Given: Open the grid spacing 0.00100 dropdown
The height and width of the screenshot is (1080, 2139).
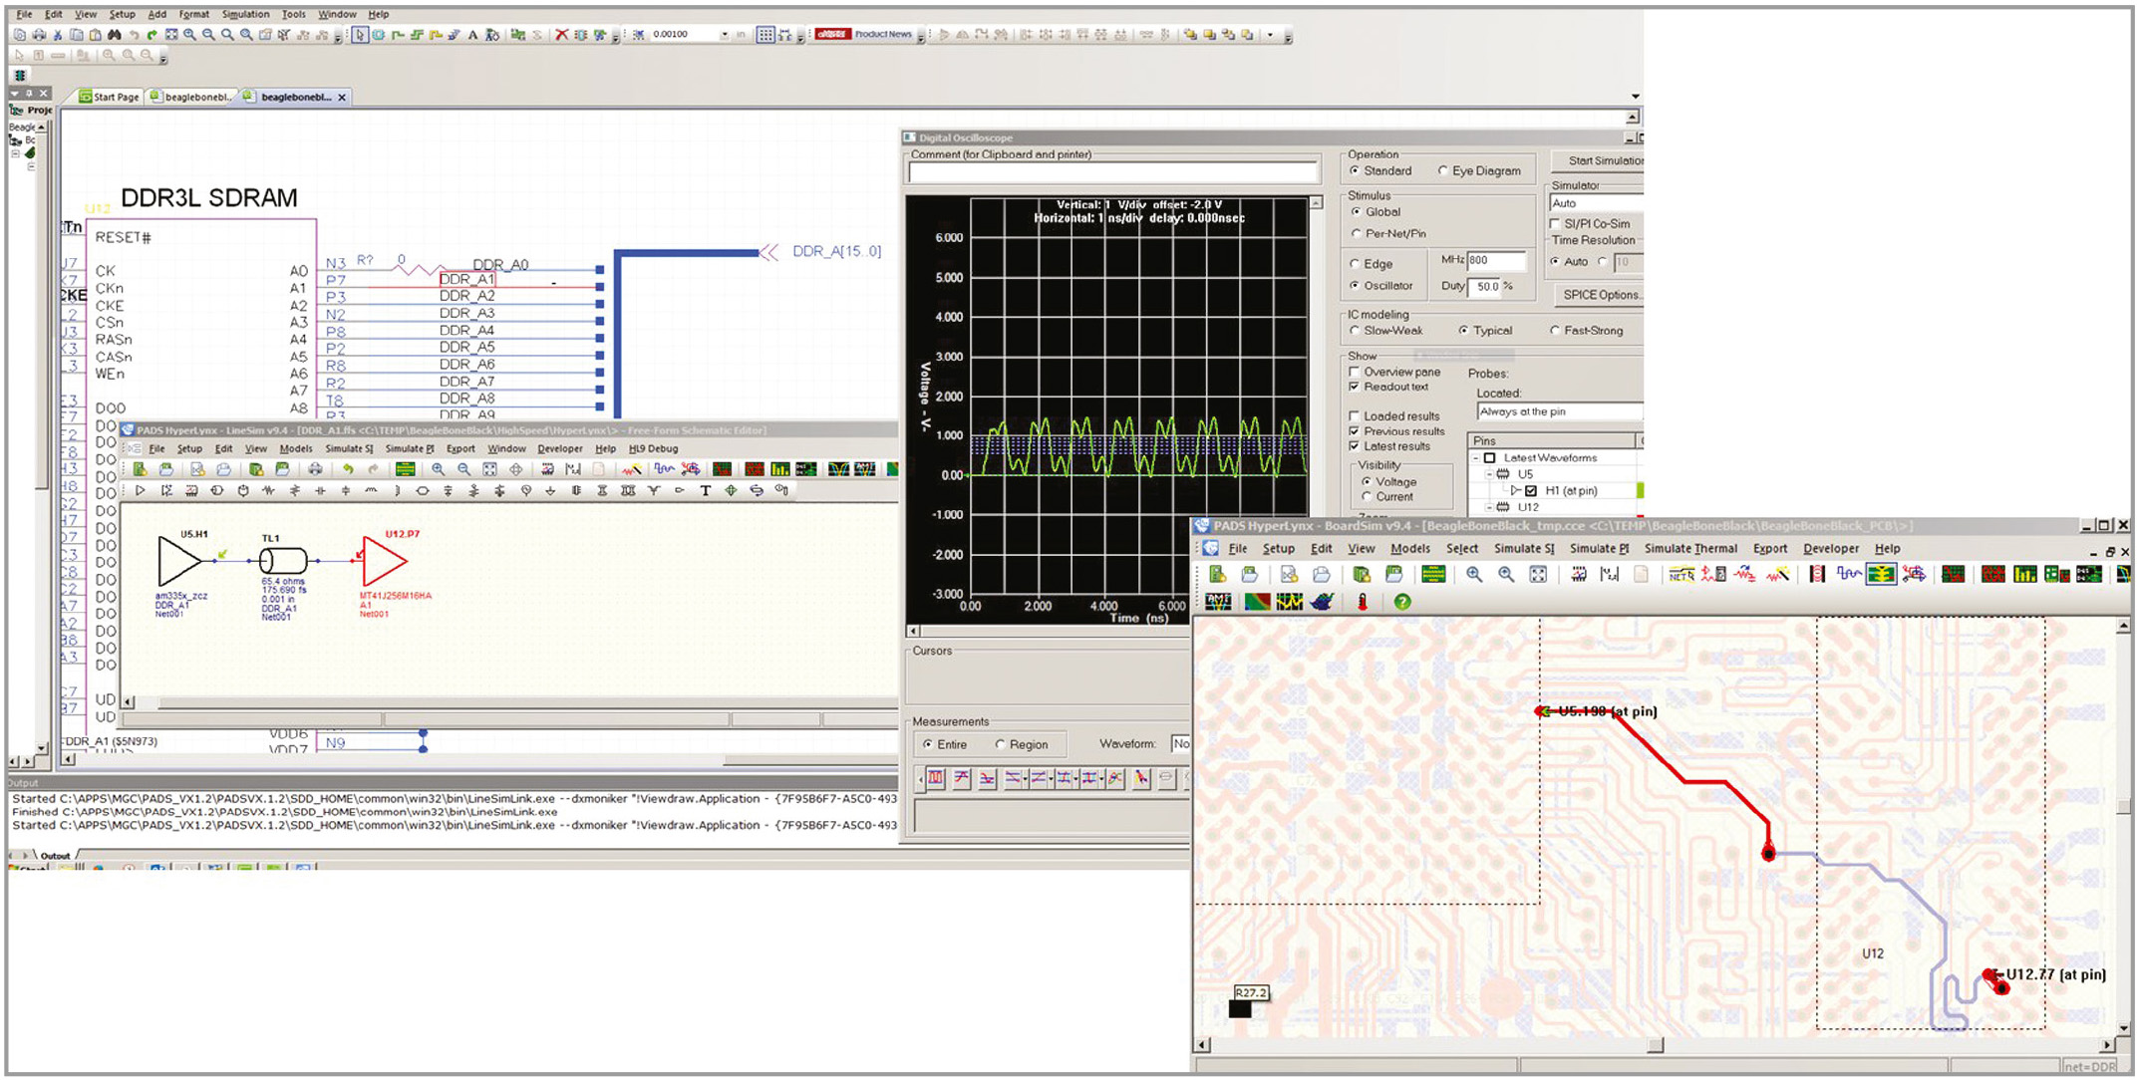Looking at the screenshot, I should click(725, 35).
